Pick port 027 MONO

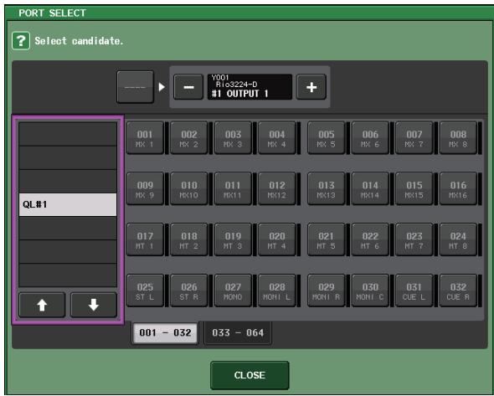point(233,291)
